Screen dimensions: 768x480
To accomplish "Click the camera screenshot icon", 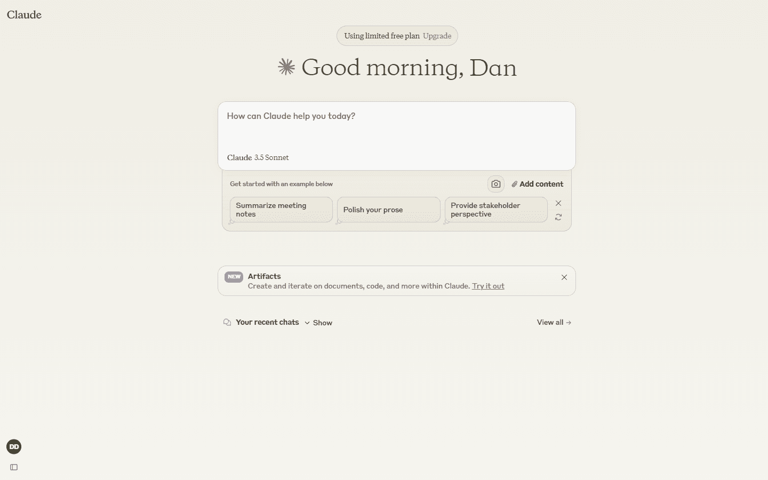I will click(x=495, y=184).
